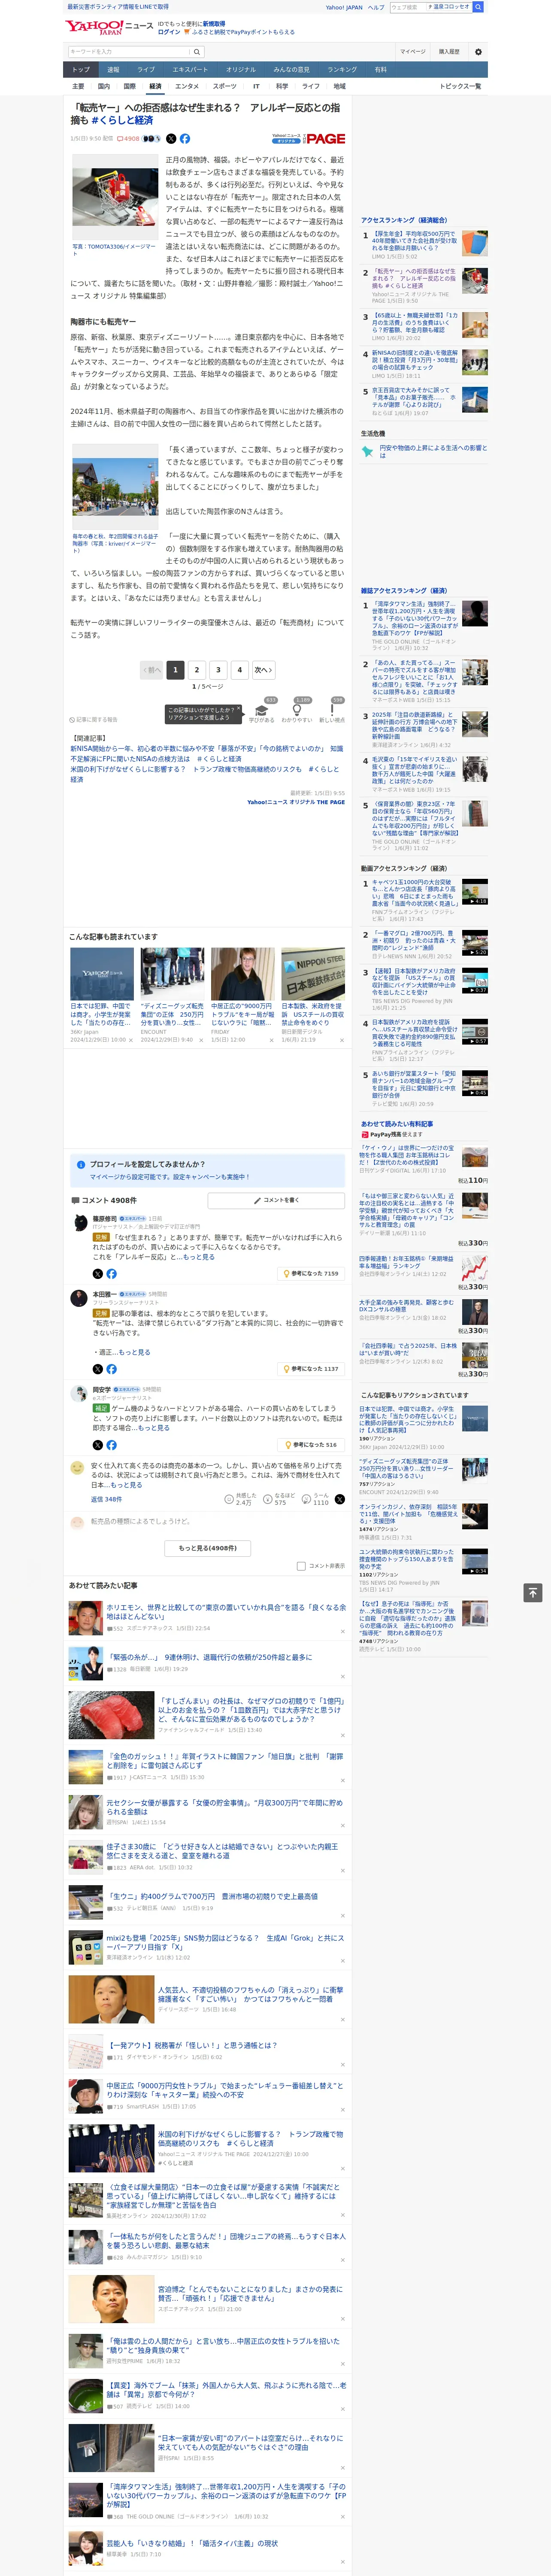Image resolution: width=551 pixels, height=2576 pixels.
Task: Open the スポーツ category tab
Action: 225,86
